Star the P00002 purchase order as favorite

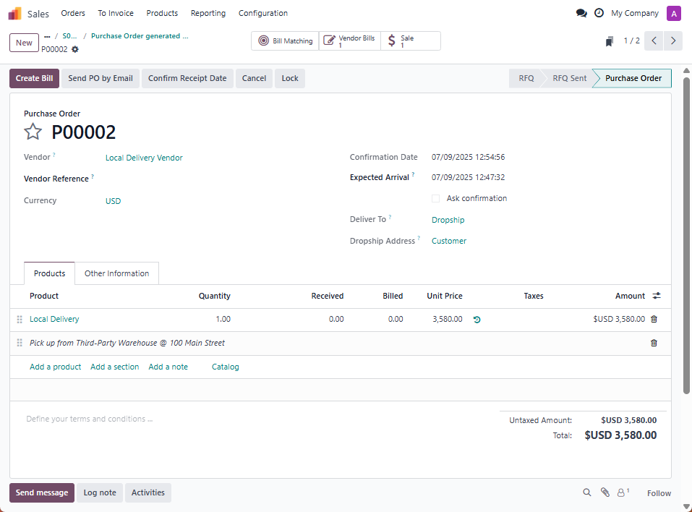pyautogui.click(x=33, y=132)
